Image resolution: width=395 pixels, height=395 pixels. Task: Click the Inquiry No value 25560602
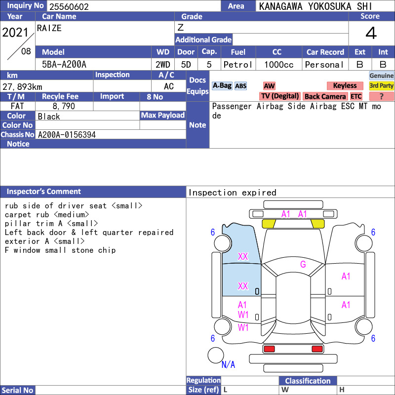click(x=69, y=6)
